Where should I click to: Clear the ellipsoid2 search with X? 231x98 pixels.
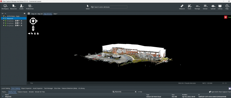(136, 92)
